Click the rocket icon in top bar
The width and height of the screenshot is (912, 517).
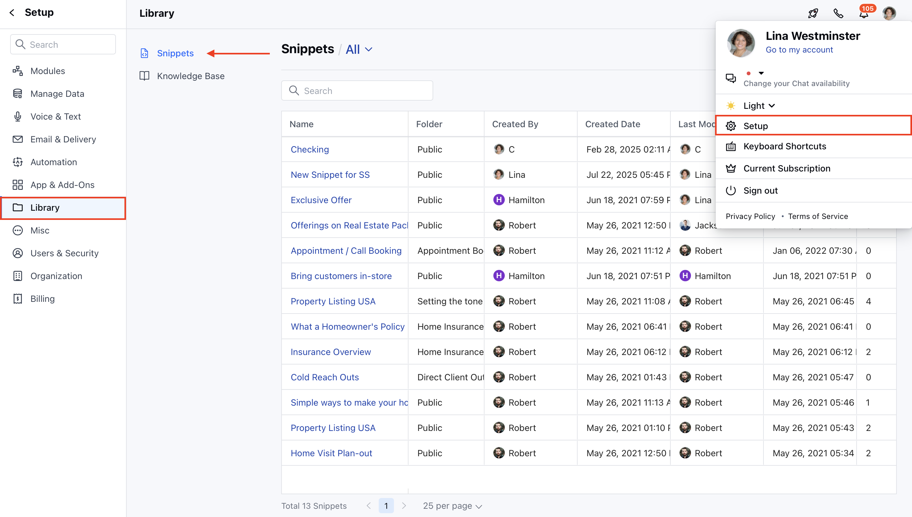coord(813,14)
